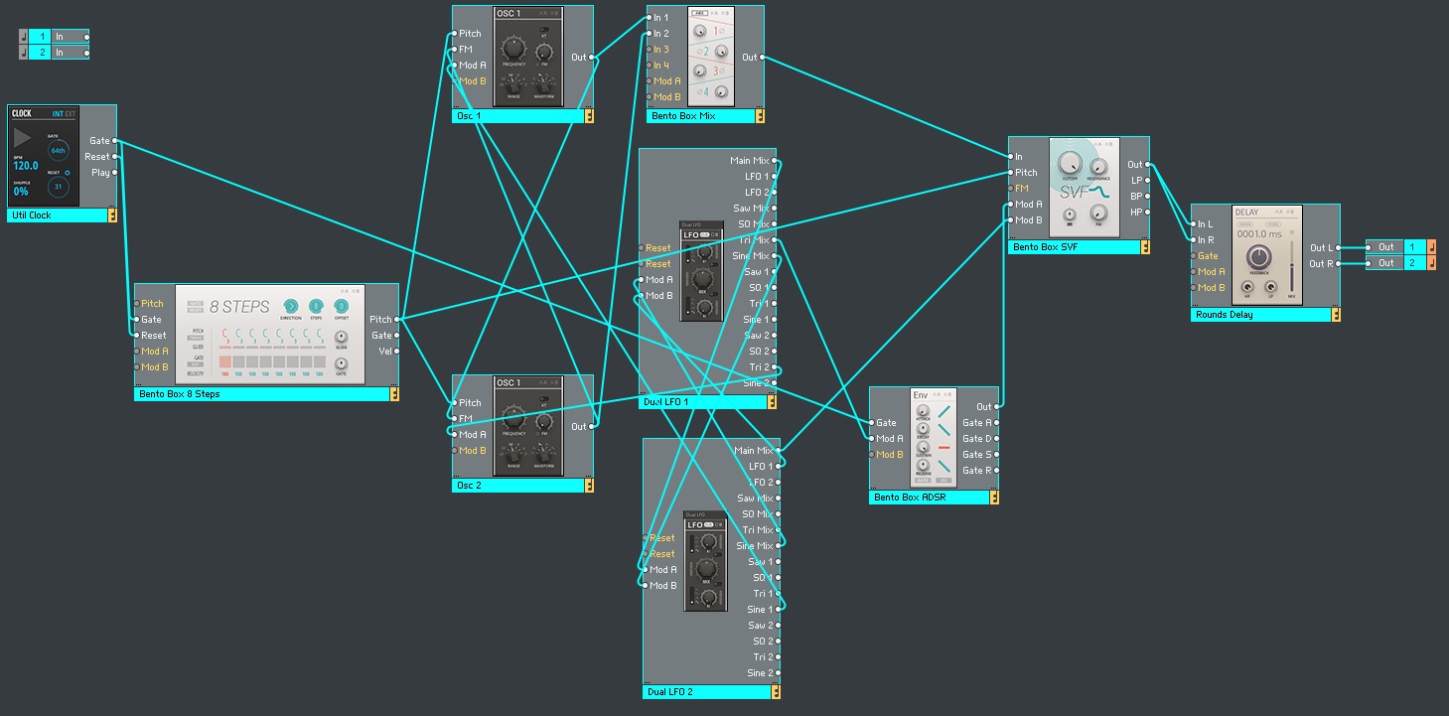Click the note icon beside input terminal 1
The width and height of the screenshot is (1449, 716).
click(x=23, y=36)
